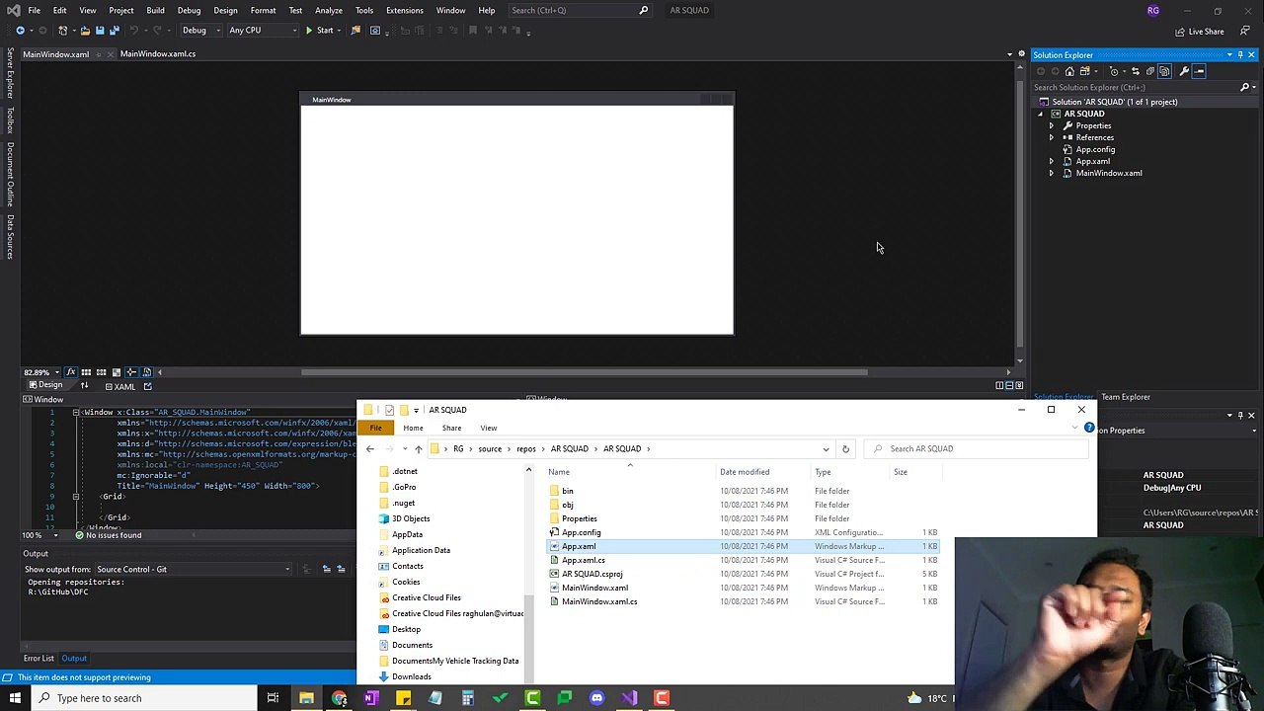The height and width of the screenshot is (711, 1264).
Task: Open the Extensions menu
Action: coord(404,10)
